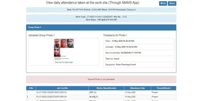Viewport: 203px width, 101px height.
Task: Click the 'Uploaded Group Photo-1' heading
Action: [x=41, y=36]
